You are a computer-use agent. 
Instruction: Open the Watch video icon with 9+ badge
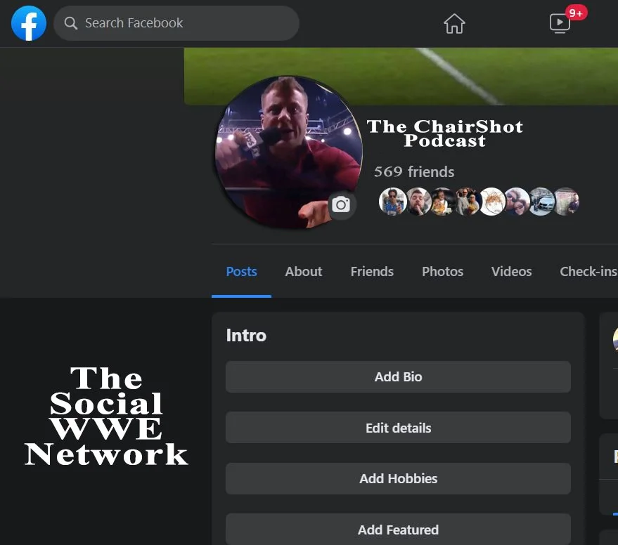(x=560, y=23)
